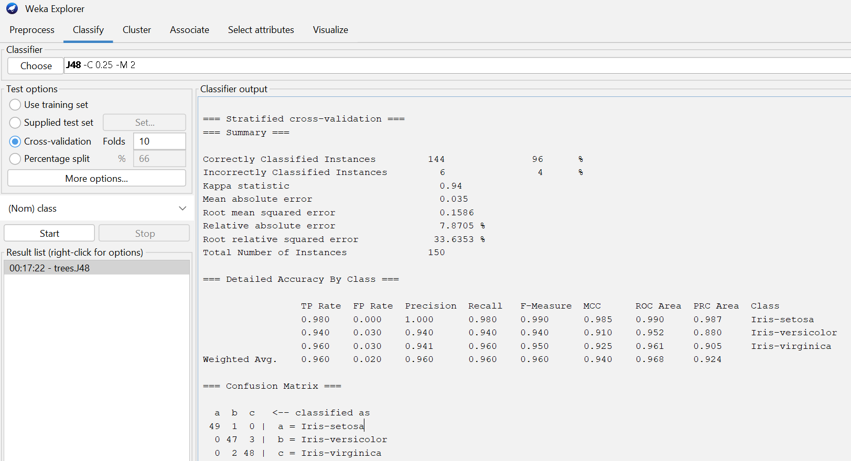Image resolution: width=851 pixels, height=461 pixels.
Task: Click the ROC Area column header
Action: (658, 306)
